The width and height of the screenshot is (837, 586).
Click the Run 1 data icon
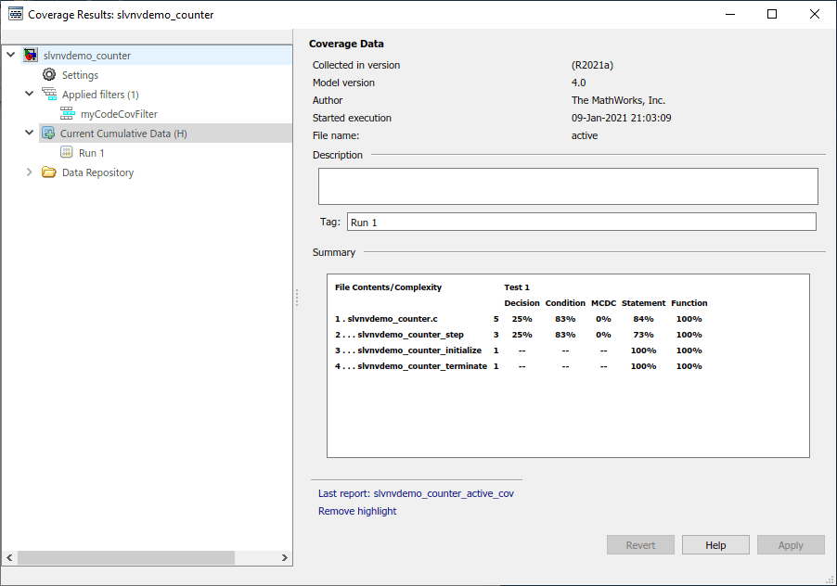tap(67, 153)
